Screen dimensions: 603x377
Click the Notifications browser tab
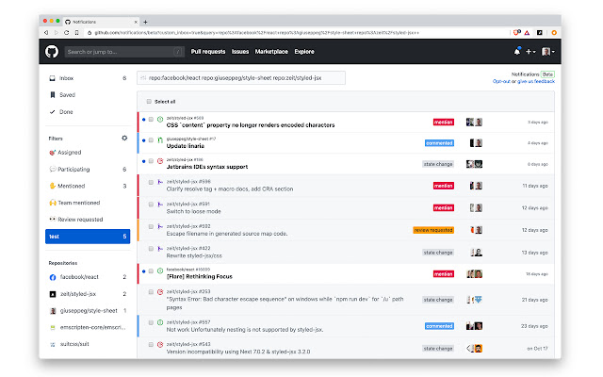point(101,22)
